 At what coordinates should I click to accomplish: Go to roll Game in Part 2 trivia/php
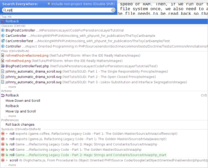[x=104, y=144]
